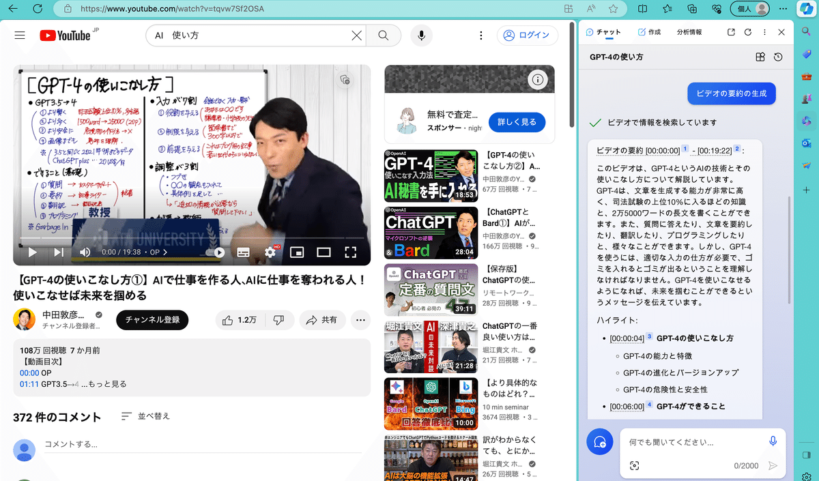Share the video via 共有 button
This screenshot has width=819, height=481.
tap(322, 320)
